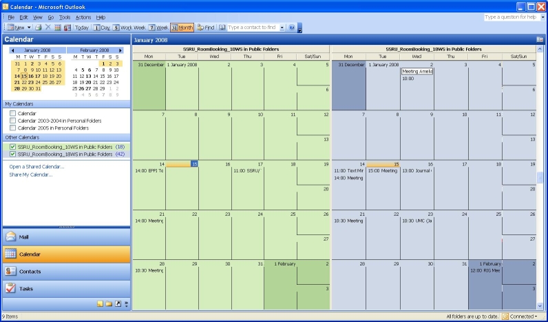Switch to Day view
The height and width of the screenshot is (322, 548).
[x=102, y=28]
